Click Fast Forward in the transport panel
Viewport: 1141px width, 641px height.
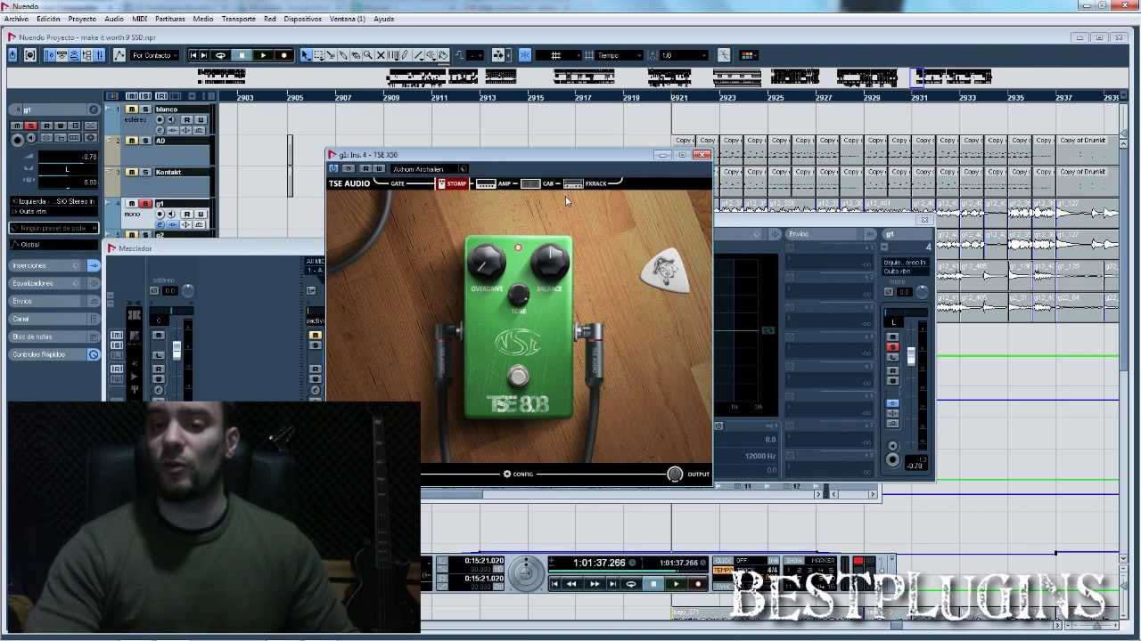[x=595, y=584]
